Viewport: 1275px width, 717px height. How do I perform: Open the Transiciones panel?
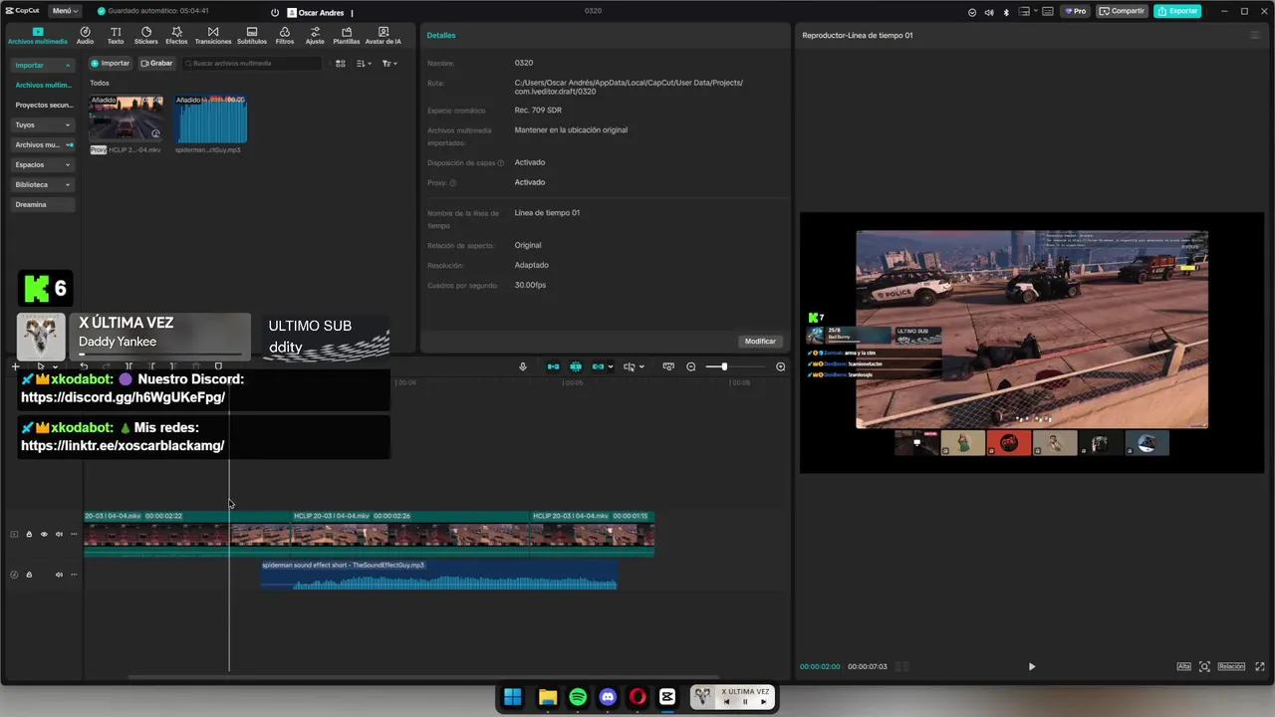click(213, 36)
